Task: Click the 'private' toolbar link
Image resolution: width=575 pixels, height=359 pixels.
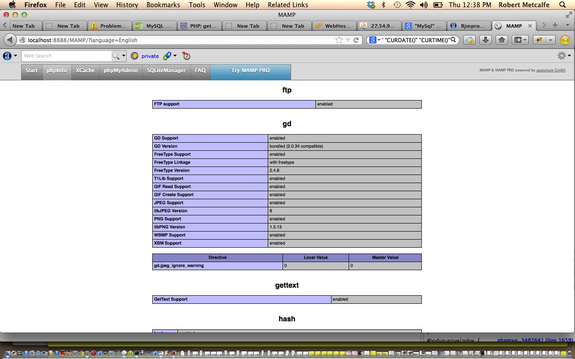Action: 150,56
